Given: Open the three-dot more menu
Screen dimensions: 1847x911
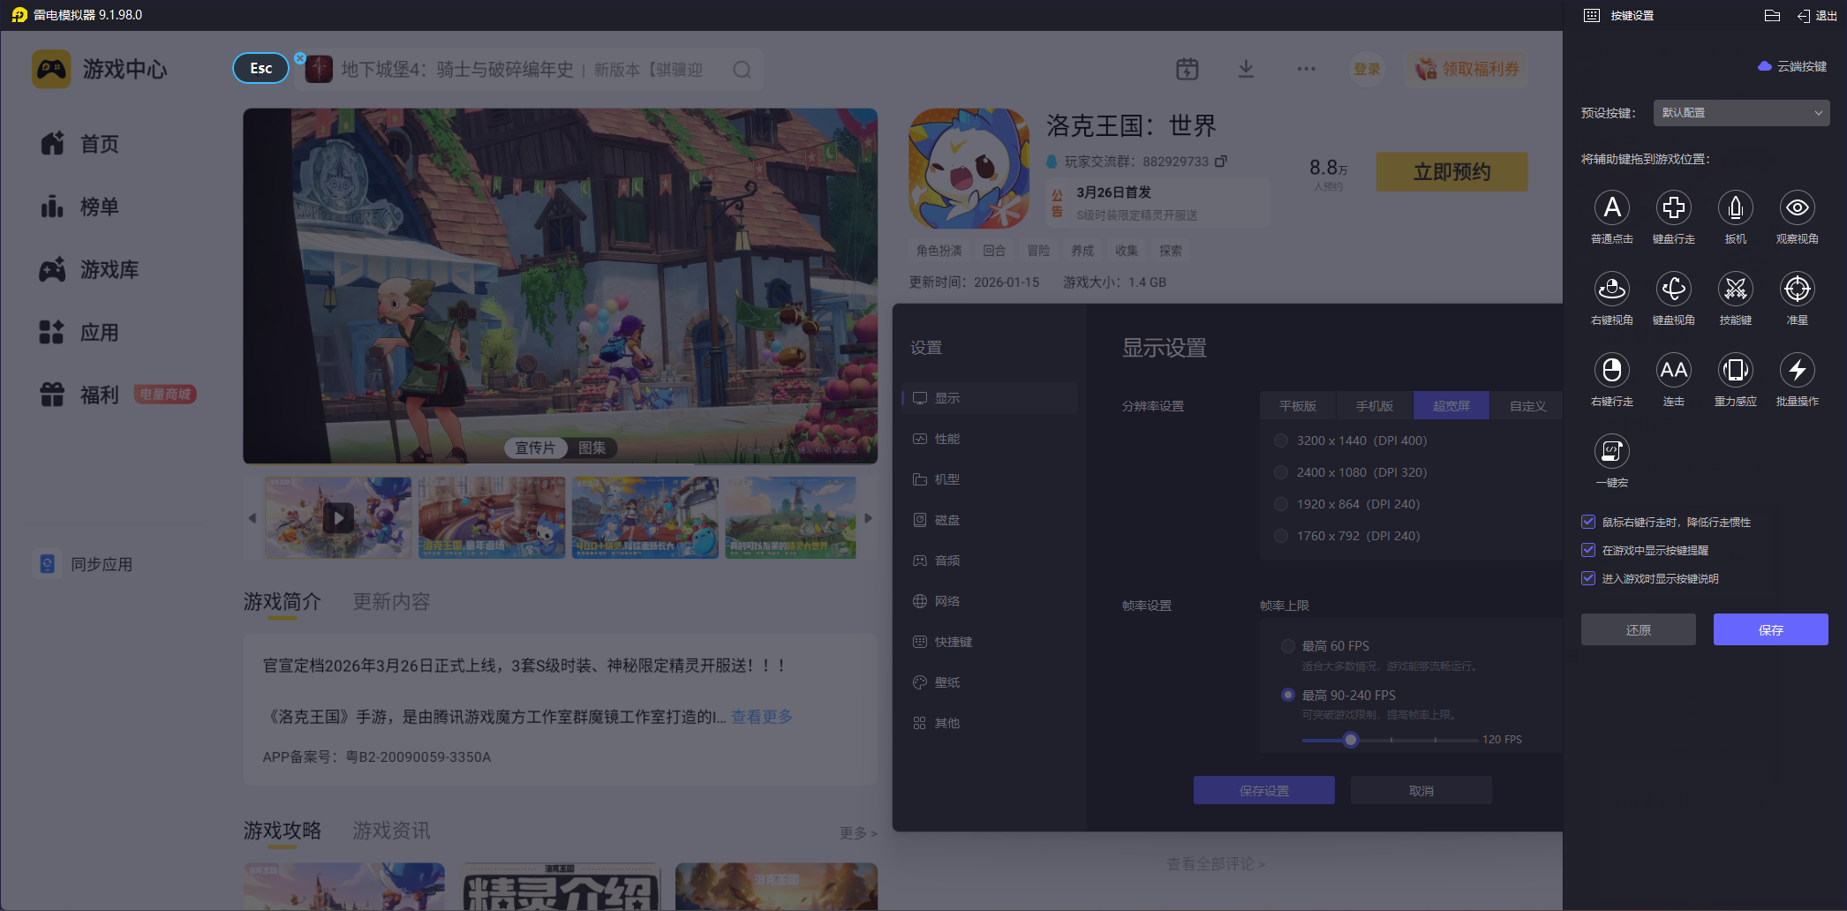Looking at the screenshot, I should tap(1306, 69).
